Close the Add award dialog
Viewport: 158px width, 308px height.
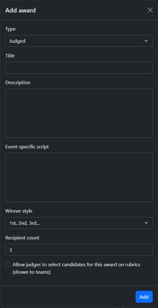150,10
